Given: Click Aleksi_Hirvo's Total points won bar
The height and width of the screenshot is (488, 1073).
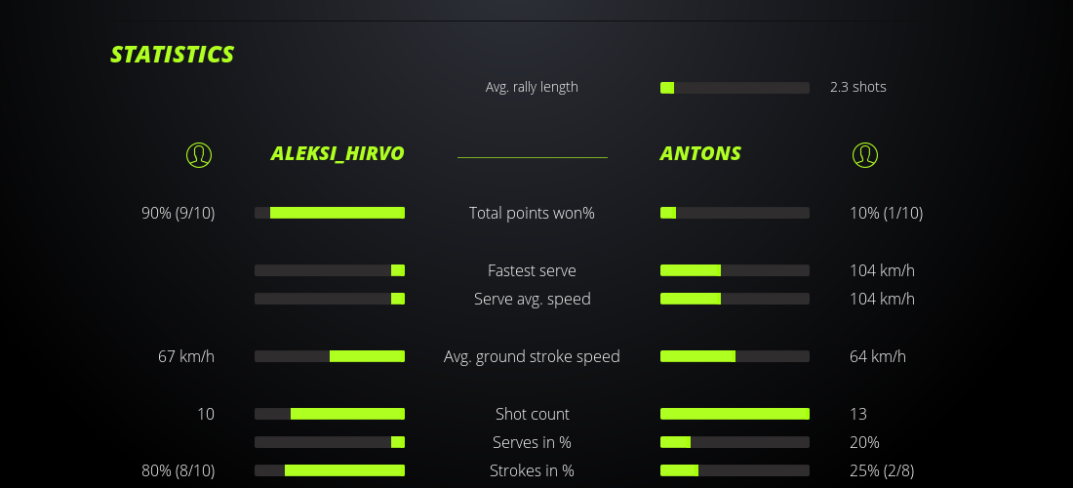Looking at the screenshot, I should tap(330, 213).
